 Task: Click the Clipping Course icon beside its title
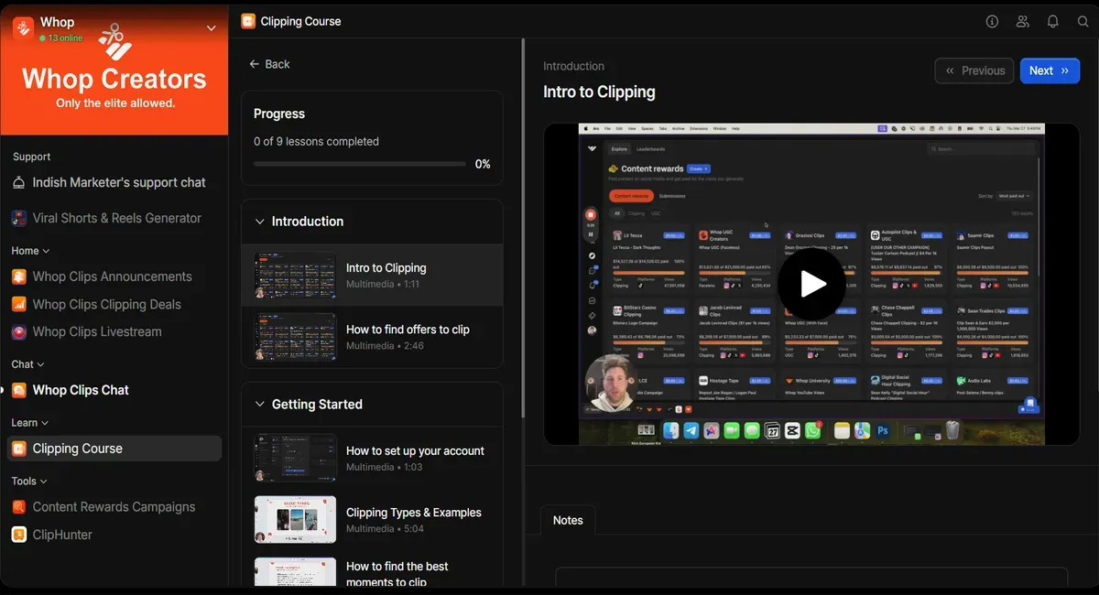(247, 20)
